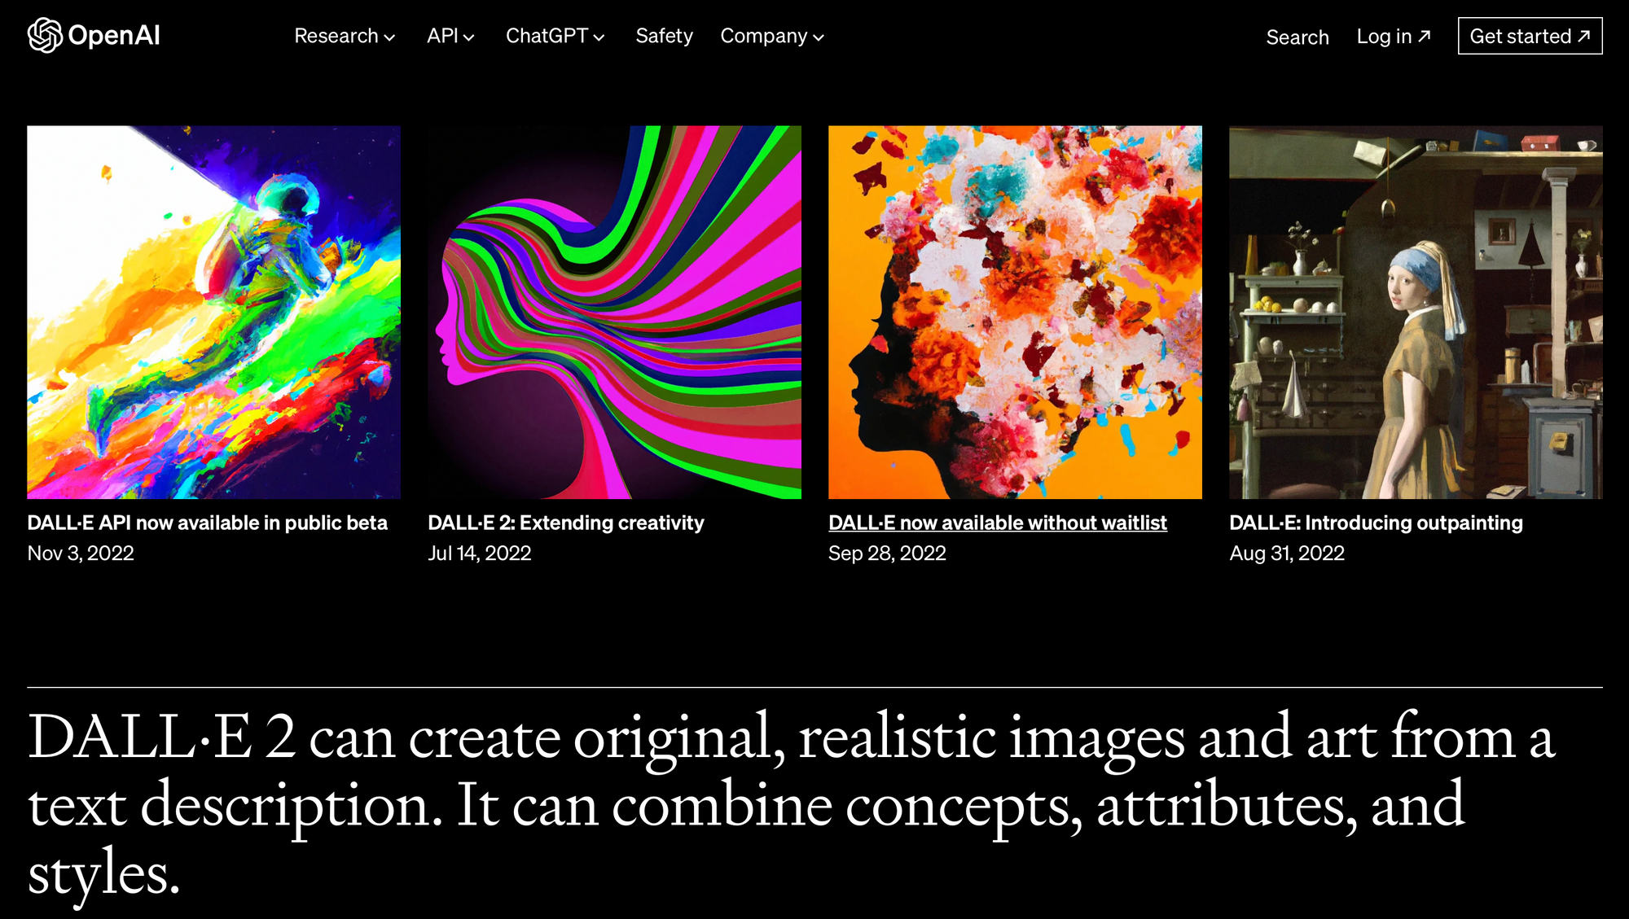Click the arrow icon beside Log in
This screenshot has height=919, width=1629.
click(x=1425, y=36)
